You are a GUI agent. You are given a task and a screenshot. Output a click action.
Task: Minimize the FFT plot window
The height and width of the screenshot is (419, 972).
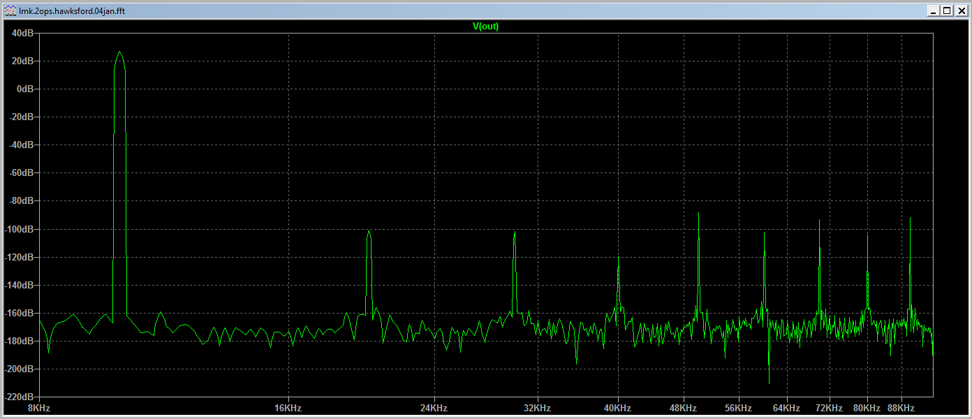[x=934, y=10]
